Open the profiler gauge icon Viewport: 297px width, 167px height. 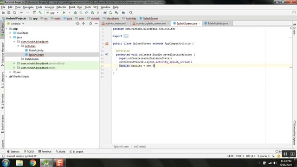click(x=87, y=13)
